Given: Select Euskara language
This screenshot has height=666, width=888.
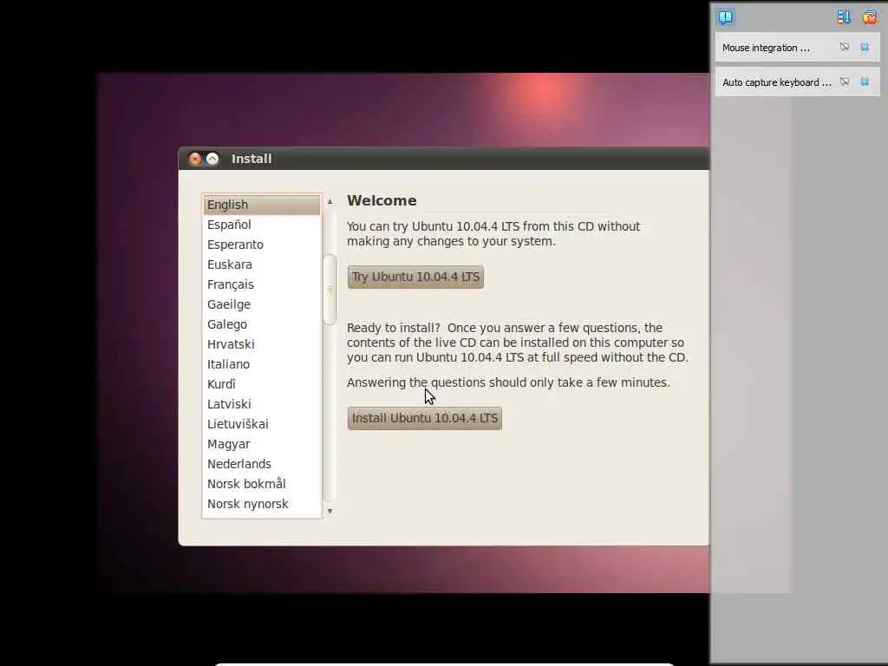Looking at the screenshot, I should [x=262, y=264].
